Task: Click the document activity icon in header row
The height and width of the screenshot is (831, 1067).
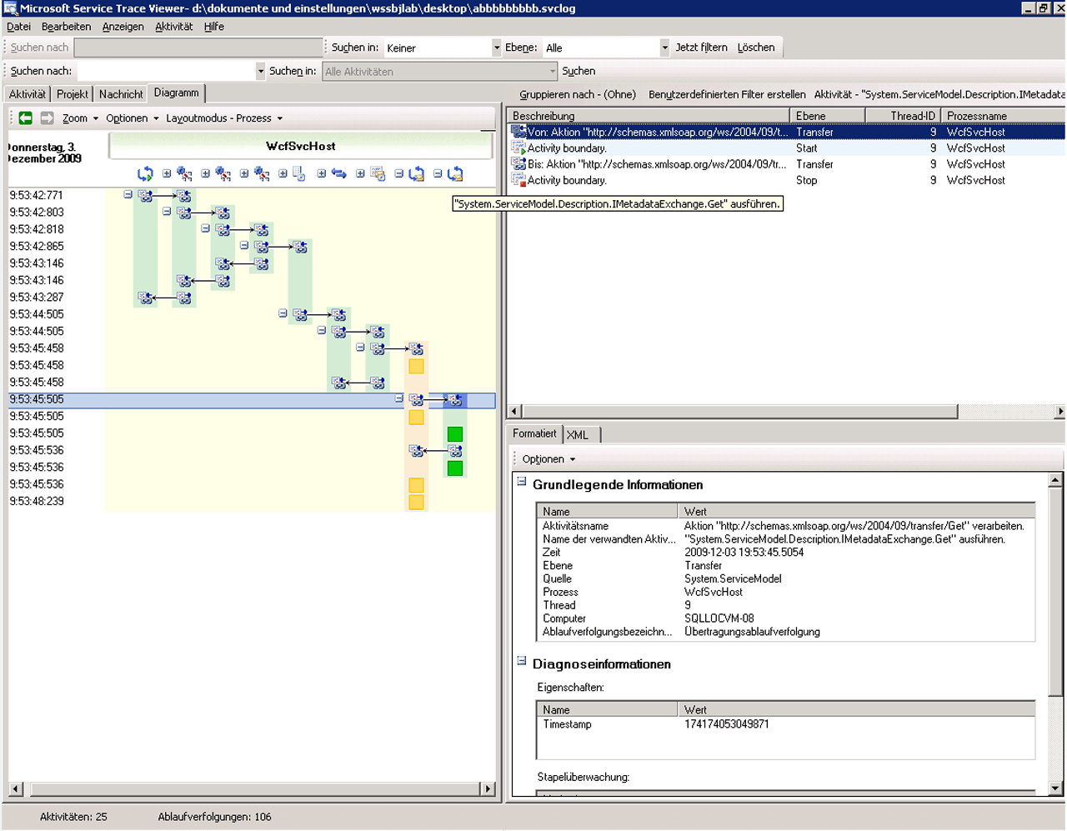Action: point(299,173)
